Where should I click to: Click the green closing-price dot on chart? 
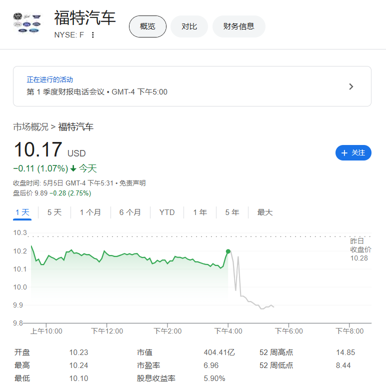pos(228,251)
